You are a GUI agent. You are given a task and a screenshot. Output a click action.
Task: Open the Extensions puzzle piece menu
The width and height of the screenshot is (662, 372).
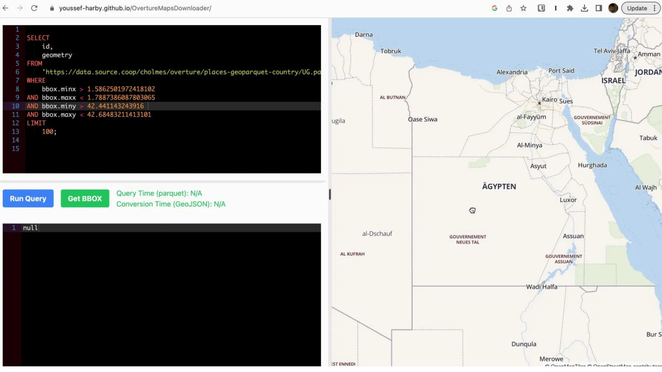tap(570, 8)
